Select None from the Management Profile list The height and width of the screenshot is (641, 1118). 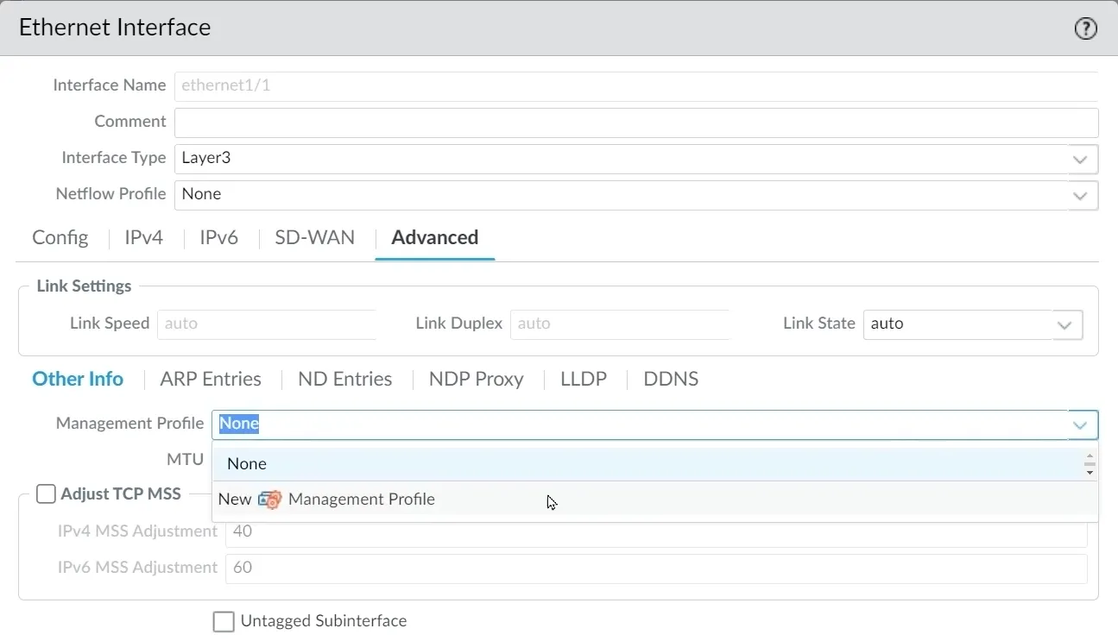(x=247, y=463)
